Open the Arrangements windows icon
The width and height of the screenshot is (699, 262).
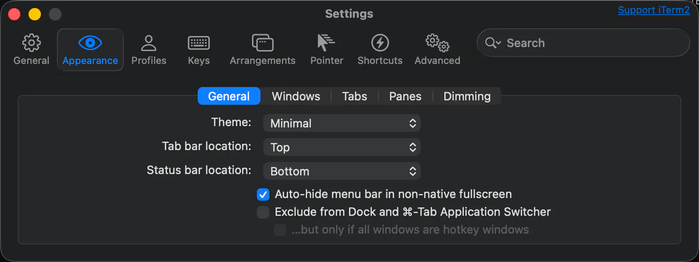click(x=262, y=43)
